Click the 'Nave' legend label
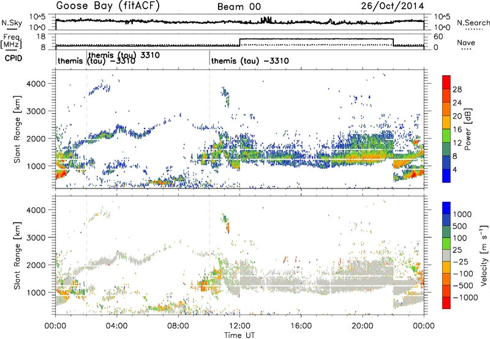Image resolution: width=490 pixels, height=339 pixels. (466, 42)
